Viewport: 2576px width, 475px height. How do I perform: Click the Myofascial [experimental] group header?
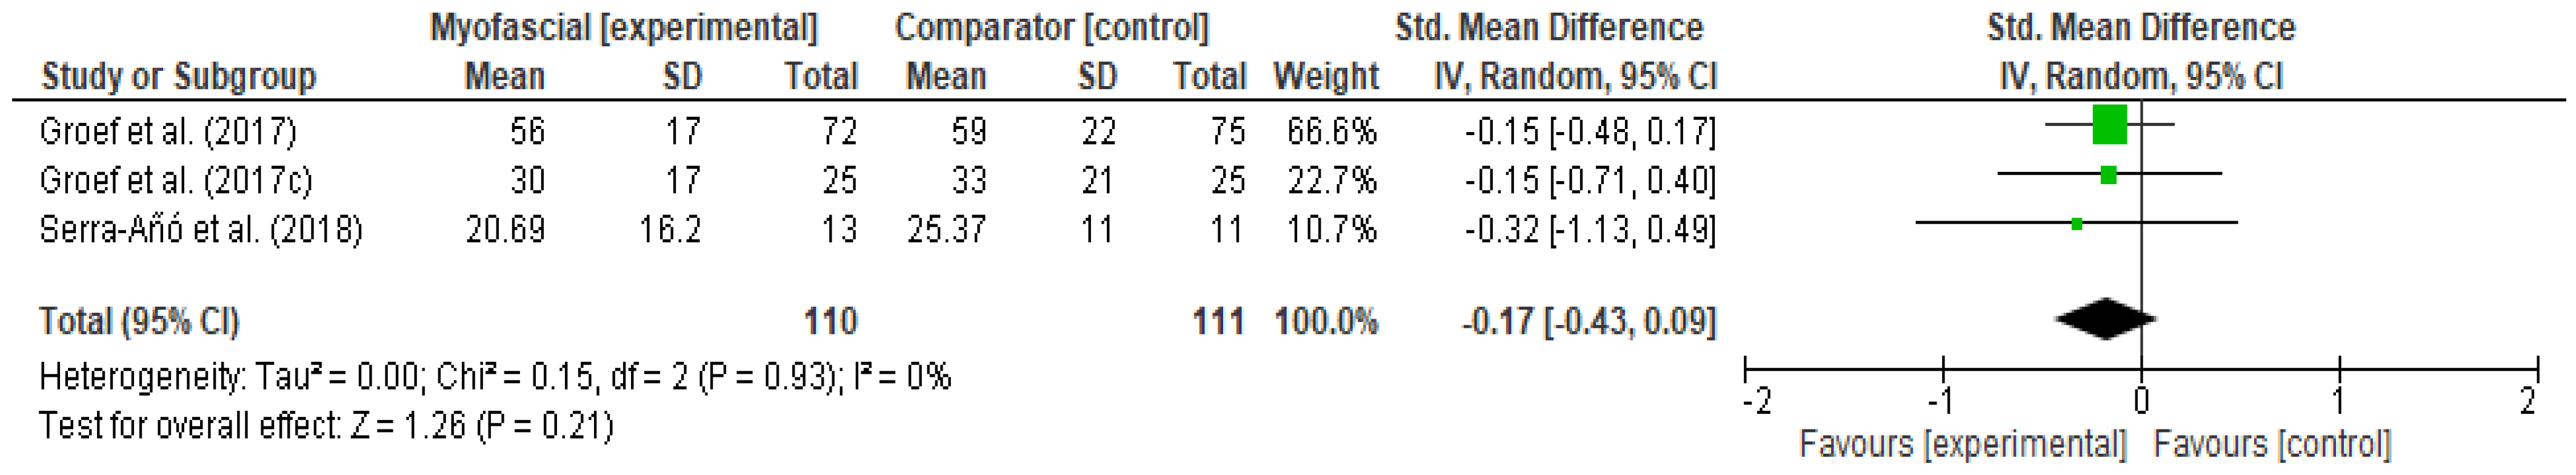point(623,27)
